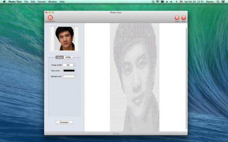Screen dimensions: 228x142
Task: Open the Format menu
Action: 42,2
